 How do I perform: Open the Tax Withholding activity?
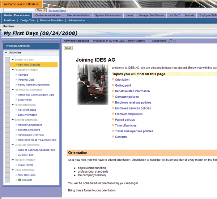point(27,110)
